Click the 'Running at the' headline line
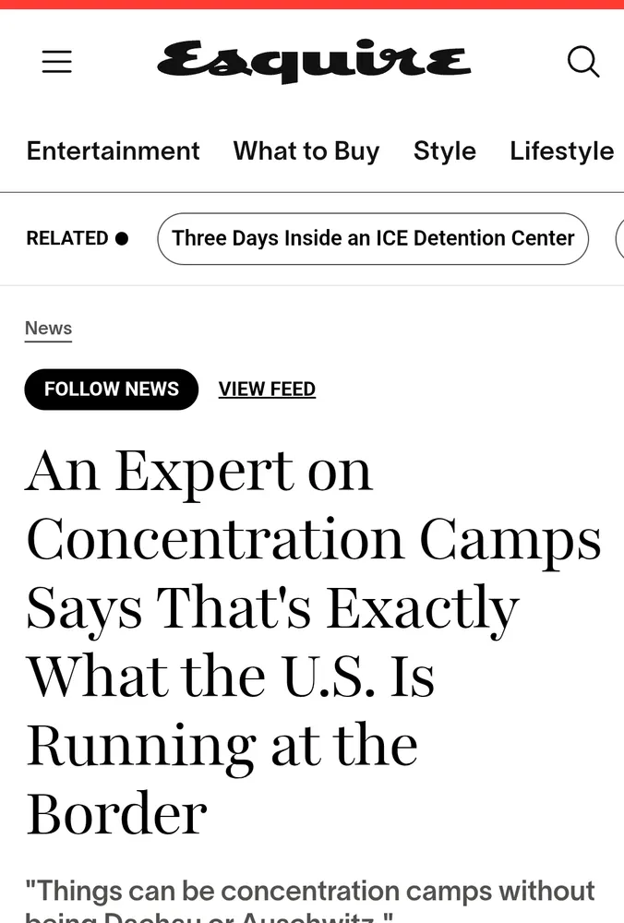The width and height of the screenshot is (624, 923). [222, 745]
